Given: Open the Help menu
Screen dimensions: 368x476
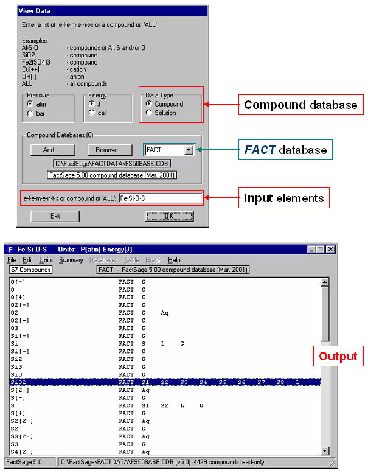Looking at the screenshot, I should (175, 260).
